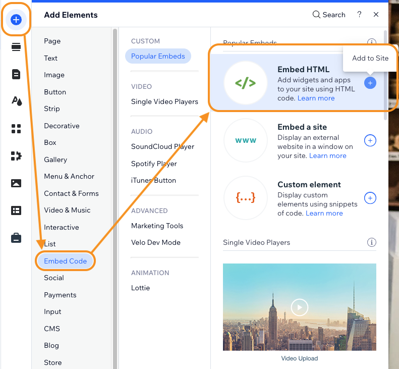Add Embed HTML with its plus button
The height and width of the screenshot is (369, 399).
(370, 83)
